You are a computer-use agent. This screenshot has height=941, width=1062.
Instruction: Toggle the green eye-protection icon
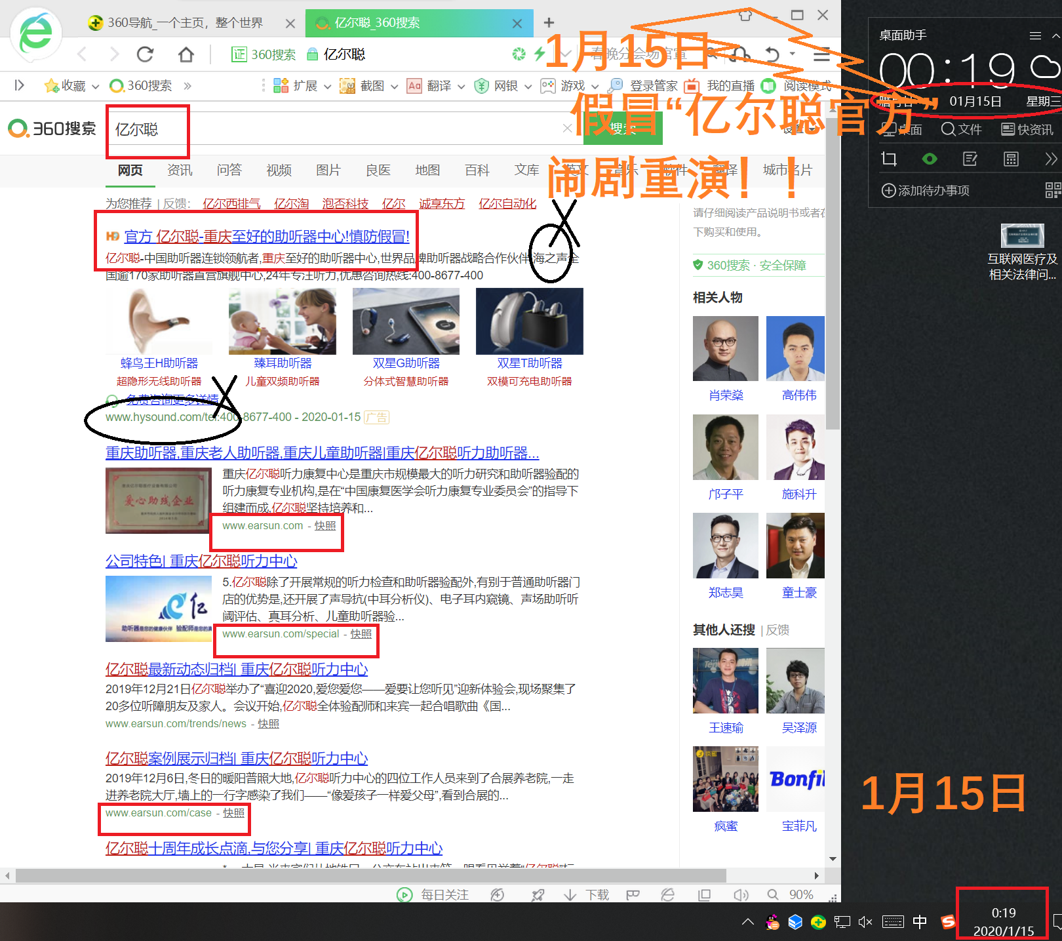tap(929, 159)
